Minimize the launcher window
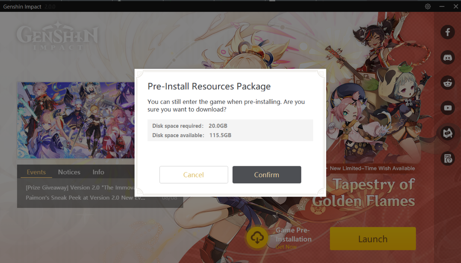 click(442, 6)
